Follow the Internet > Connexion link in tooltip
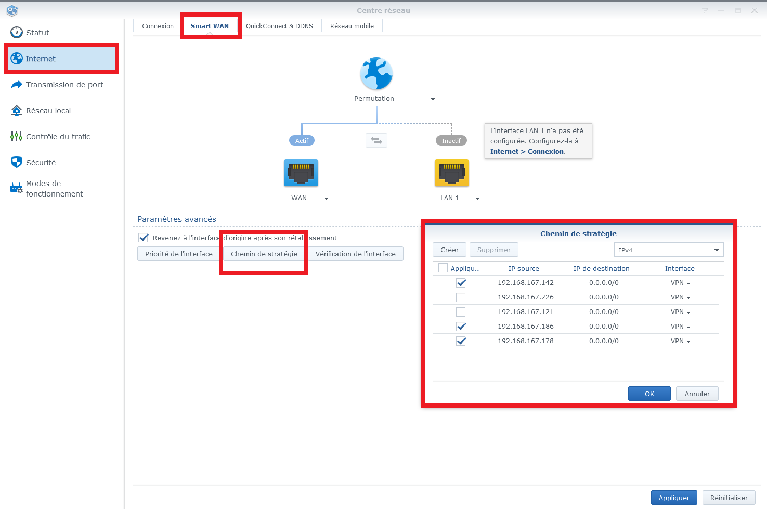The width and height of the screenshot is (767, 509). pos(527,152)
